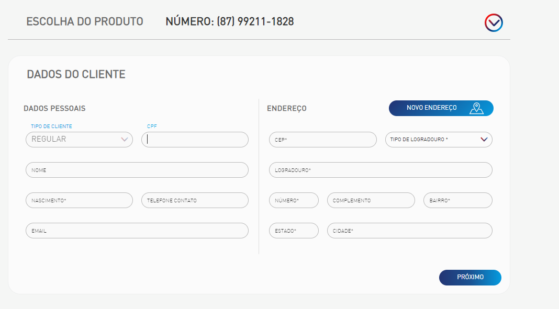The width and height of the screenshot is (559, 309).
Task: Focus the Logradouro field
Action: click(381, 170)
